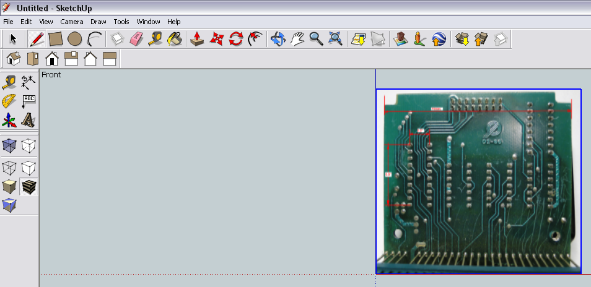
Task: Enable Monochrome face style
Action: (9, 206)
